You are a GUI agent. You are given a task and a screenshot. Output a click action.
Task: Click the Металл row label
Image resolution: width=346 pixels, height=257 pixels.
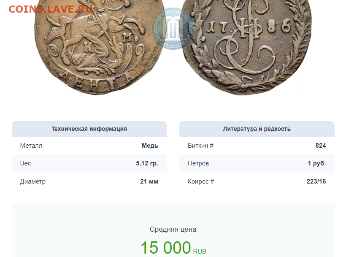click(31, 146)
